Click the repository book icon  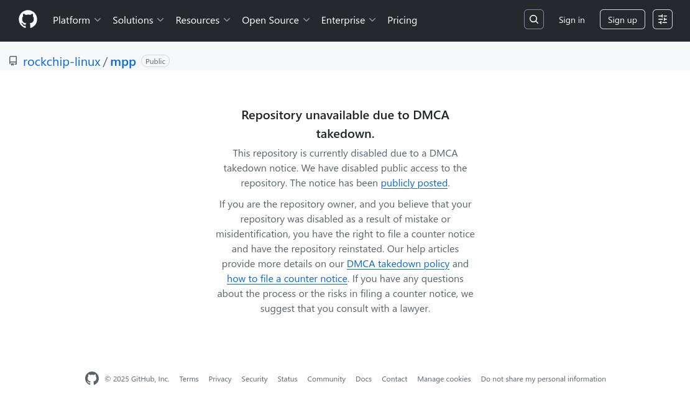(x=13, y=61)
